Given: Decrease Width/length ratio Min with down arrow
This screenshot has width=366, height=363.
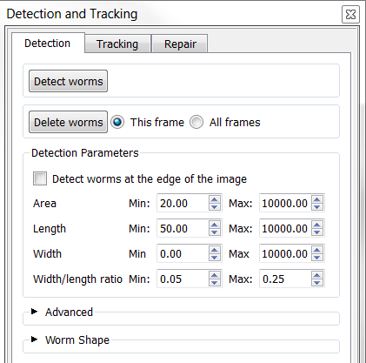Looking at the screenshot, I should pyautogui.click(x=215, y=282).
